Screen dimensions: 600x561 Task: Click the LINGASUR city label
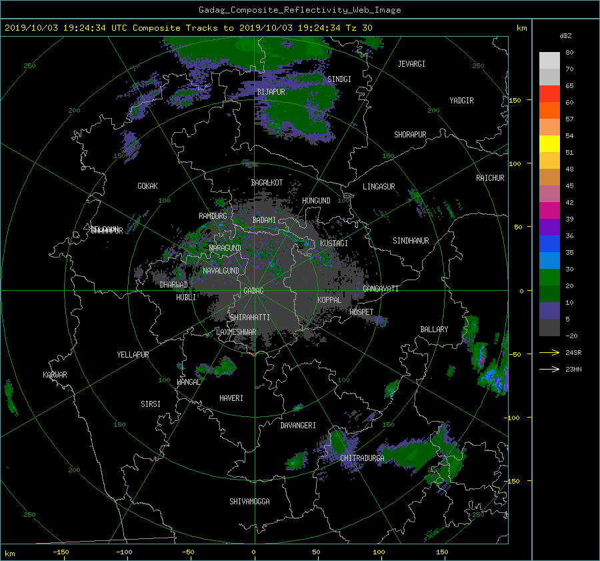379,187
